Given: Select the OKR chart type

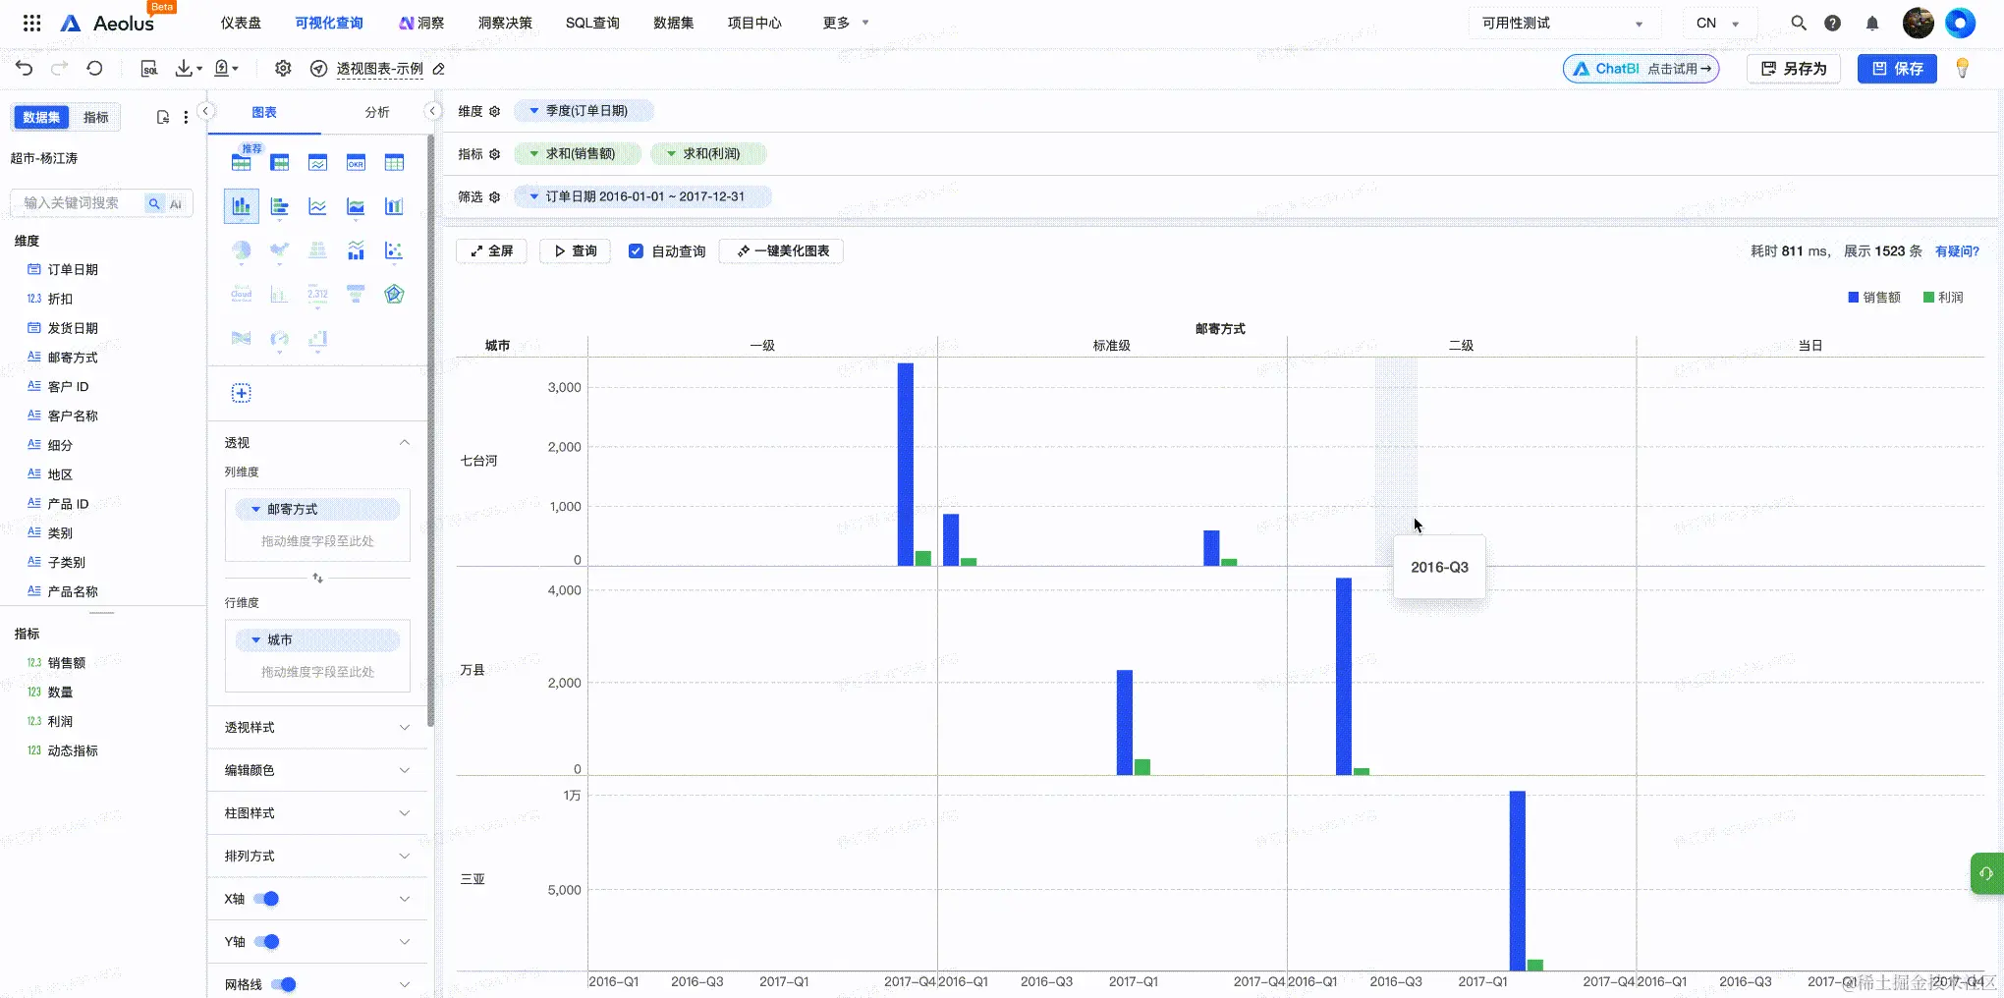Looking at the screenshot, I should point(356,163).
